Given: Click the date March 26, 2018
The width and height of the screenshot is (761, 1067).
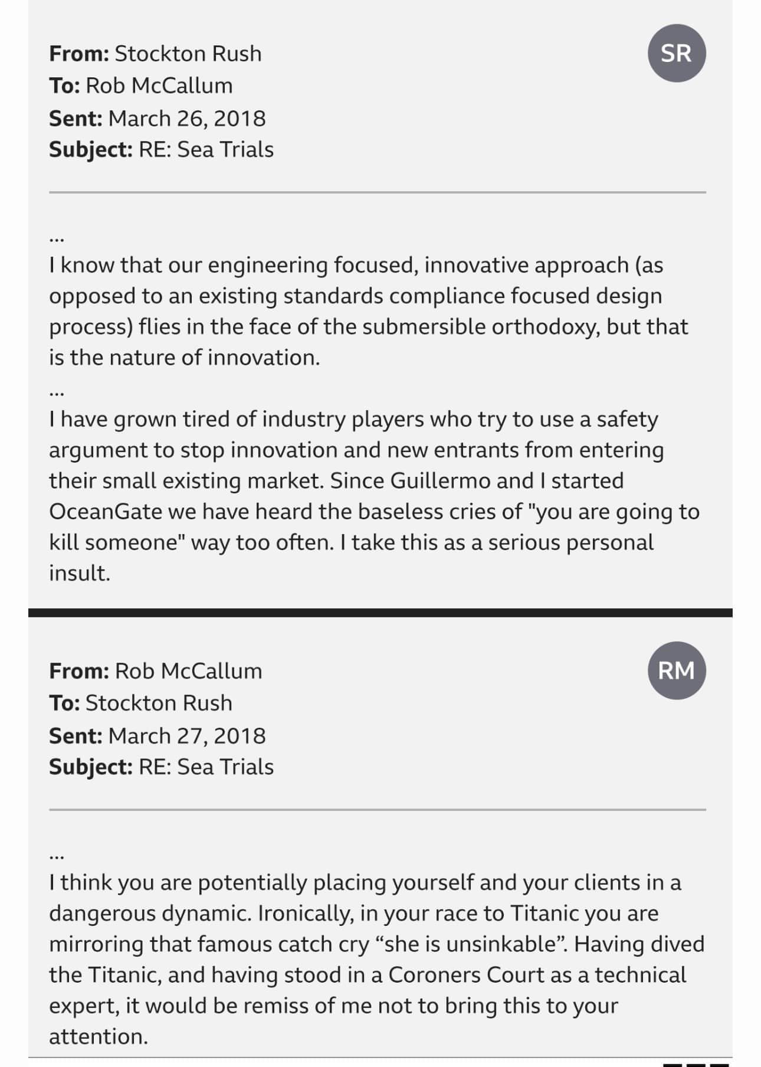Looking at the screenshot, I should pos(187,119).
